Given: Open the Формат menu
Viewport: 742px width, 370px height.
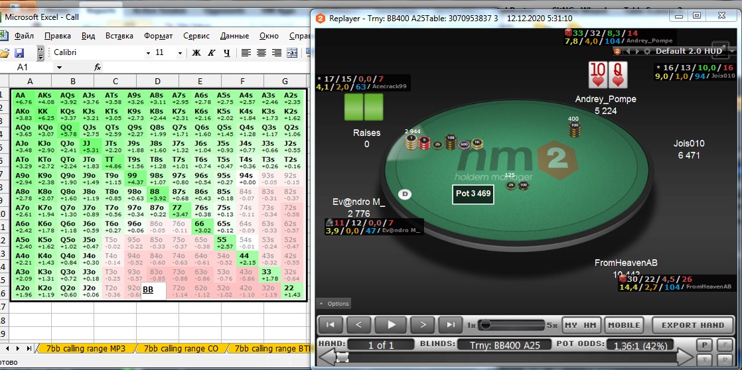Looking at the screenshot, I should point(158,36).
